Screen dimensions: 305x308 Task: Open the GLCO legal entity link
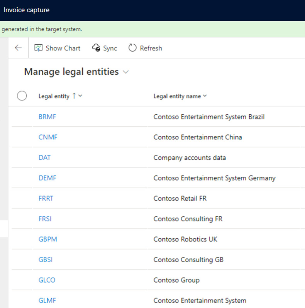[x=47, y=280]
